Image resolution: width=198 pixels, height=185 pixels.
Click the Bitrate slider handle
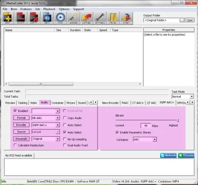click(x=178, y=120)
